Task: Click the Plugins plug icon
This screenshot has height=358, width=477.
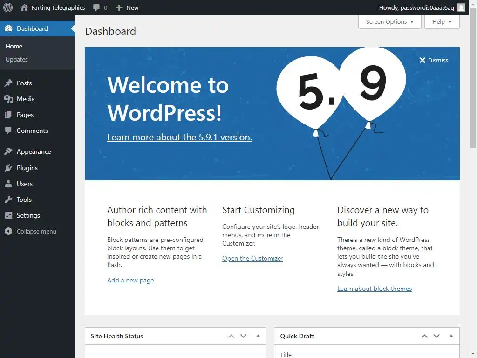Action: click(x=8, y=168)
